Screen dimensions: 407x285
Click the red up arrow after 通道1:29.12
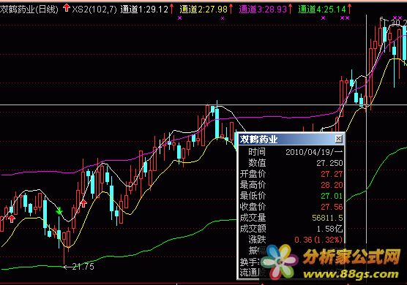[172, 9]
